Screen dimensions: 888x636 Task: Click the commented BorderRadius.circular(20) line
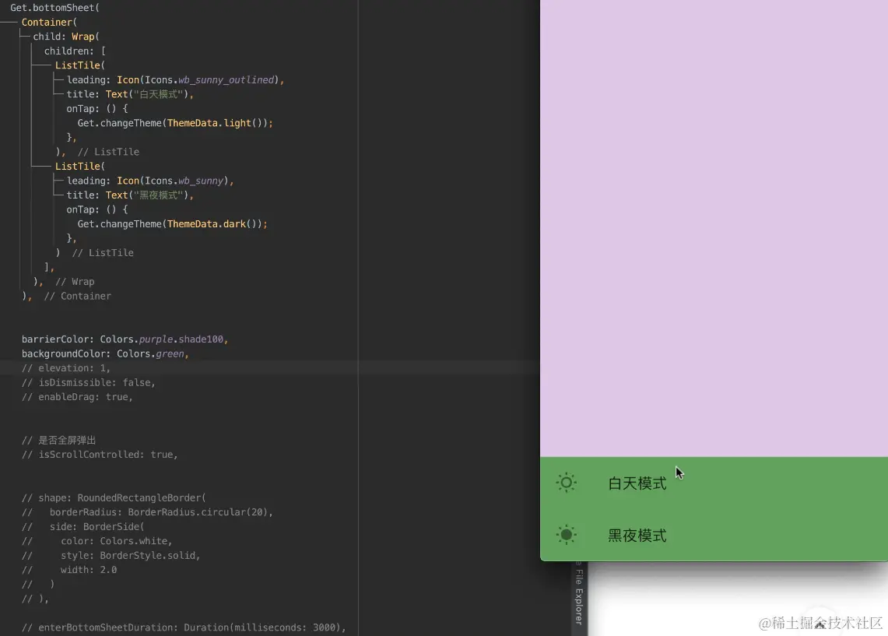coord(147,512)
